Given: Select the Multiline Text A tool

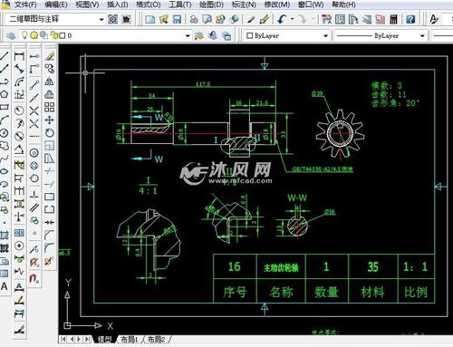Looking at the screenshot, I should [x=4, y=286].
